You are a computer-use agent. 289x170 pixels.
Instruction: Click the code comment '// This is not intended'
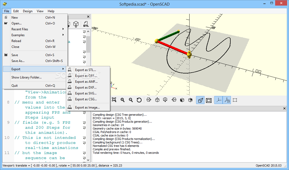click(45, 138)
